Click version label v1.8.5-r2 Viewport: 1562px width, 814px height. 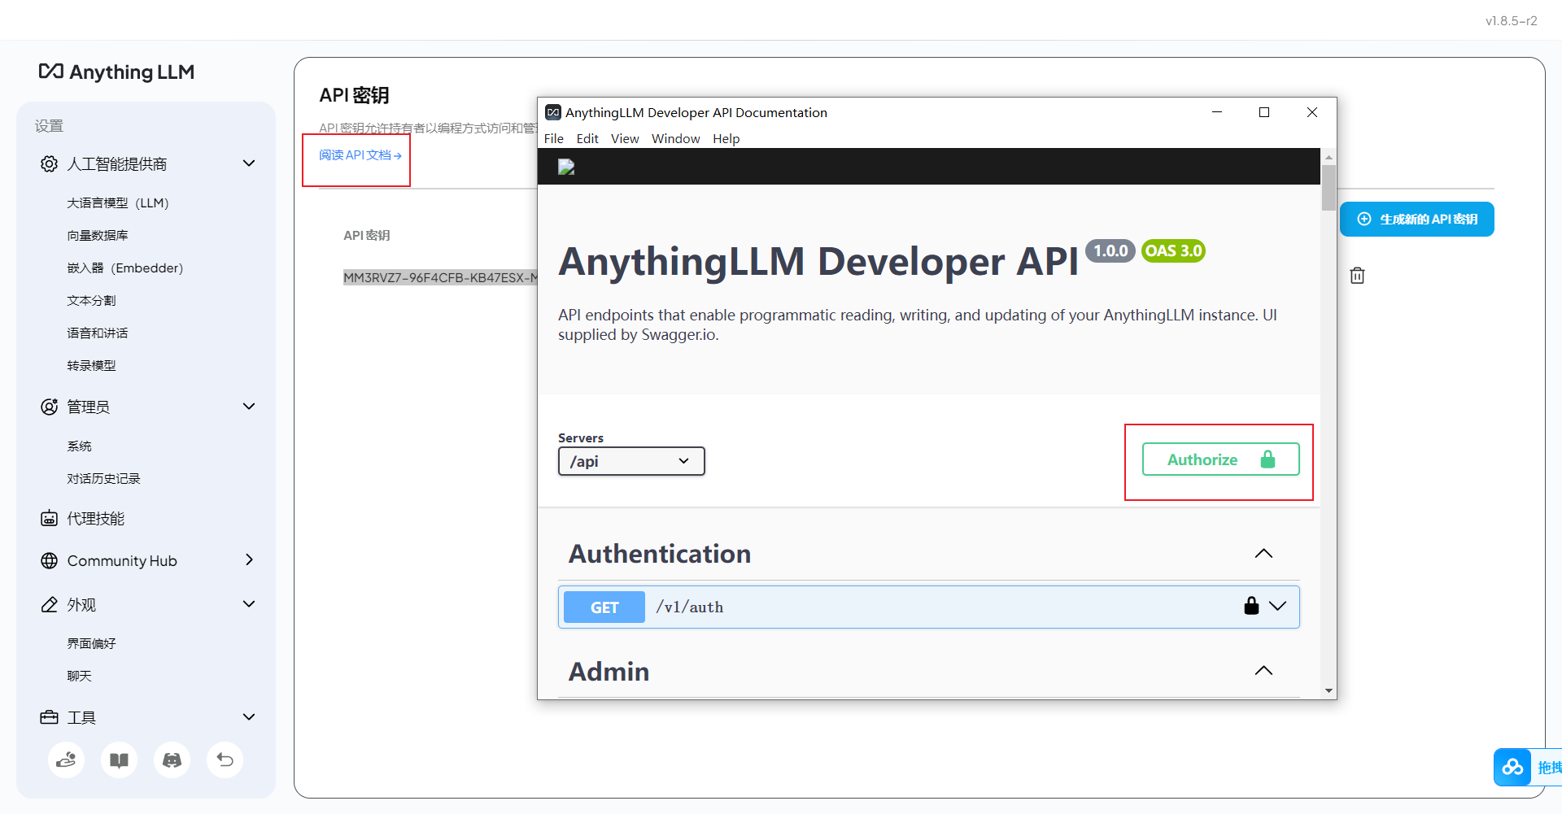tap(1511, 21)
